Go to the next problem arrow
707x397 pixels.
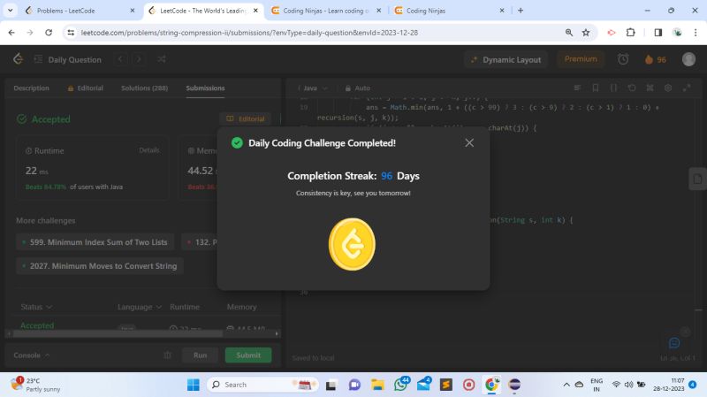(139, 59)
